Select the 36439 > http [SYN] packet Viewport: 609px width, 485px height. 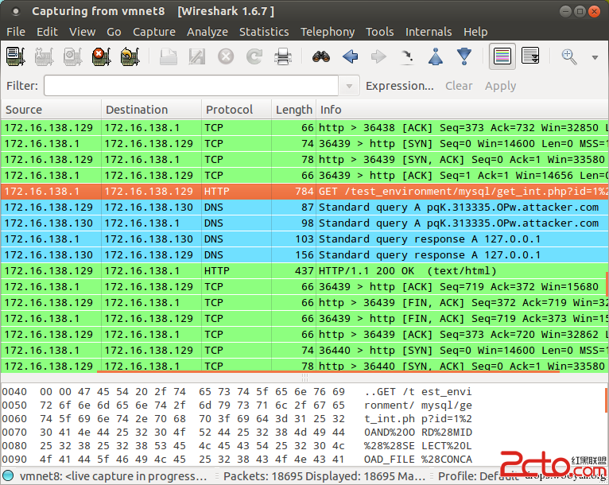304,144
